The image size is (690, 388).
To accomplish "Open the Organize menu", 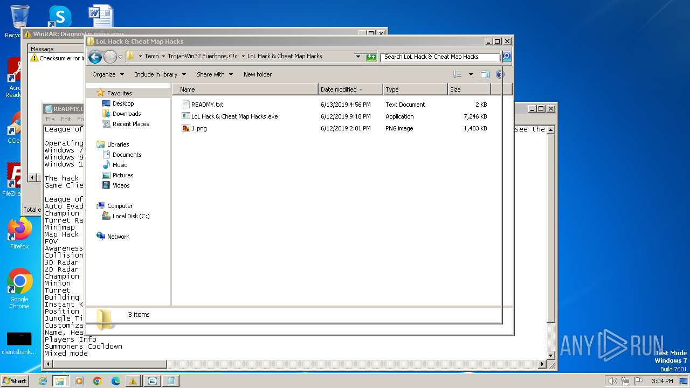I will click(x=108, y=74).
